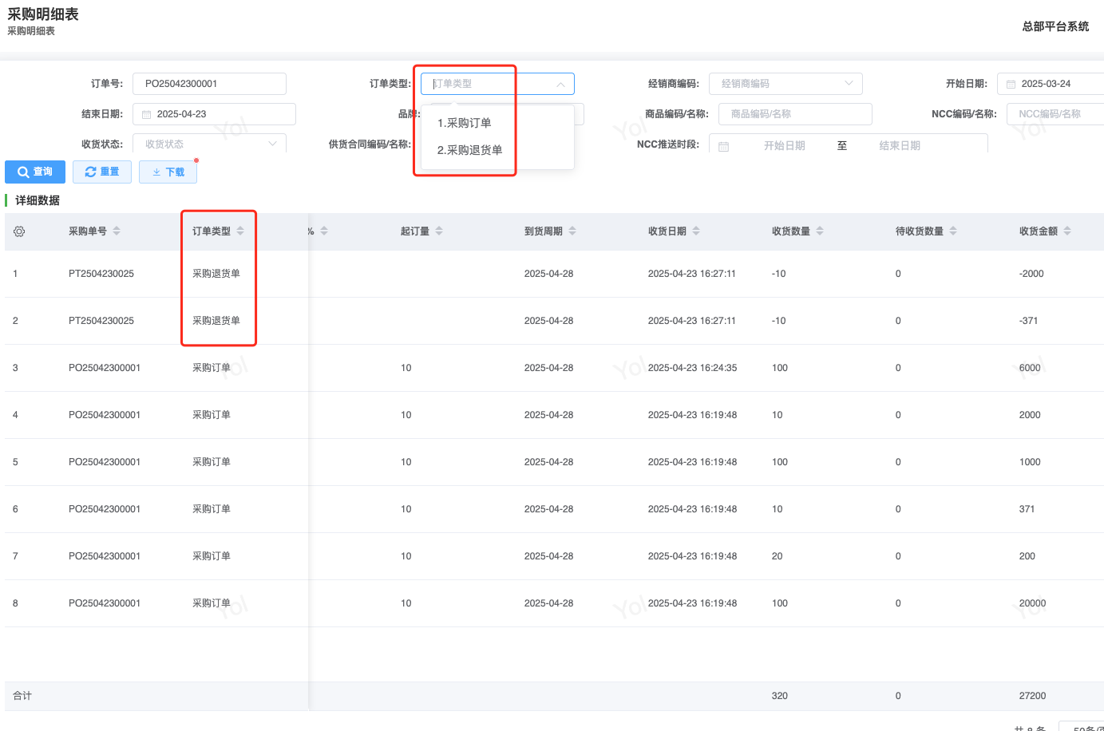Sort by 采购单号 column sort arrows
This screenshot has width=1104, height=731.
117,231
